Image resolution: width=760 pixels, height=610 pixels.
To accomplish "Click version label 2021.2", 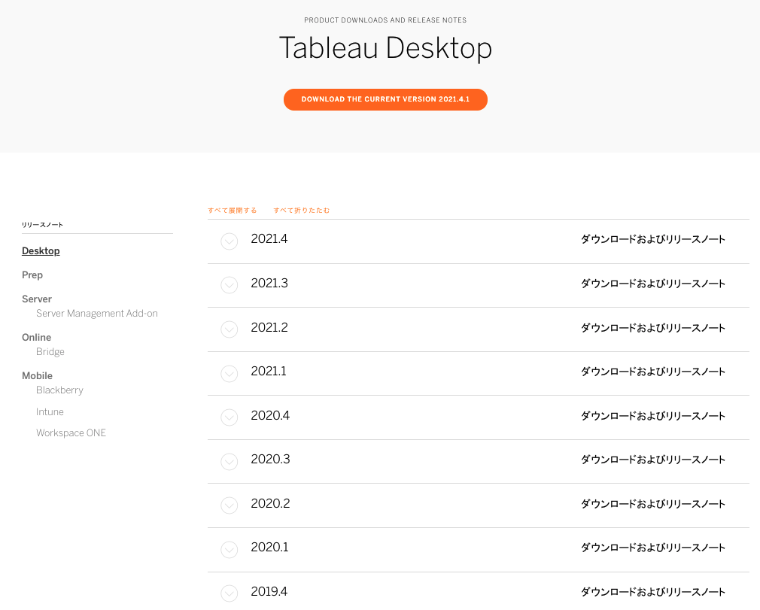I will pyautogui.click(x=269, y=327).
